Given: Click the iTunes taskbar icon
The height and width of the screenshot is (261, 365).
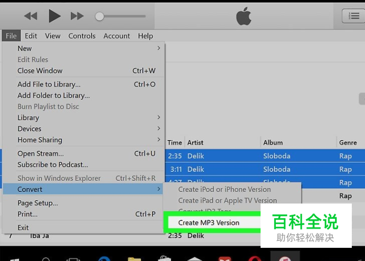Looking at the screenshot, I should click(285, 257).
